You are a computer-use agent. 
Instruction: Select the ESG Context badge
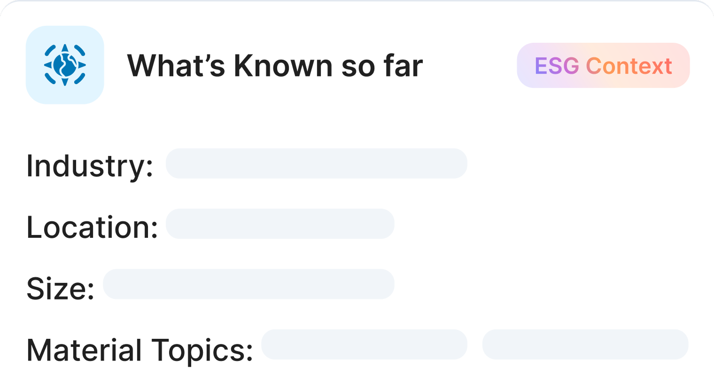[x=603, y=65]
